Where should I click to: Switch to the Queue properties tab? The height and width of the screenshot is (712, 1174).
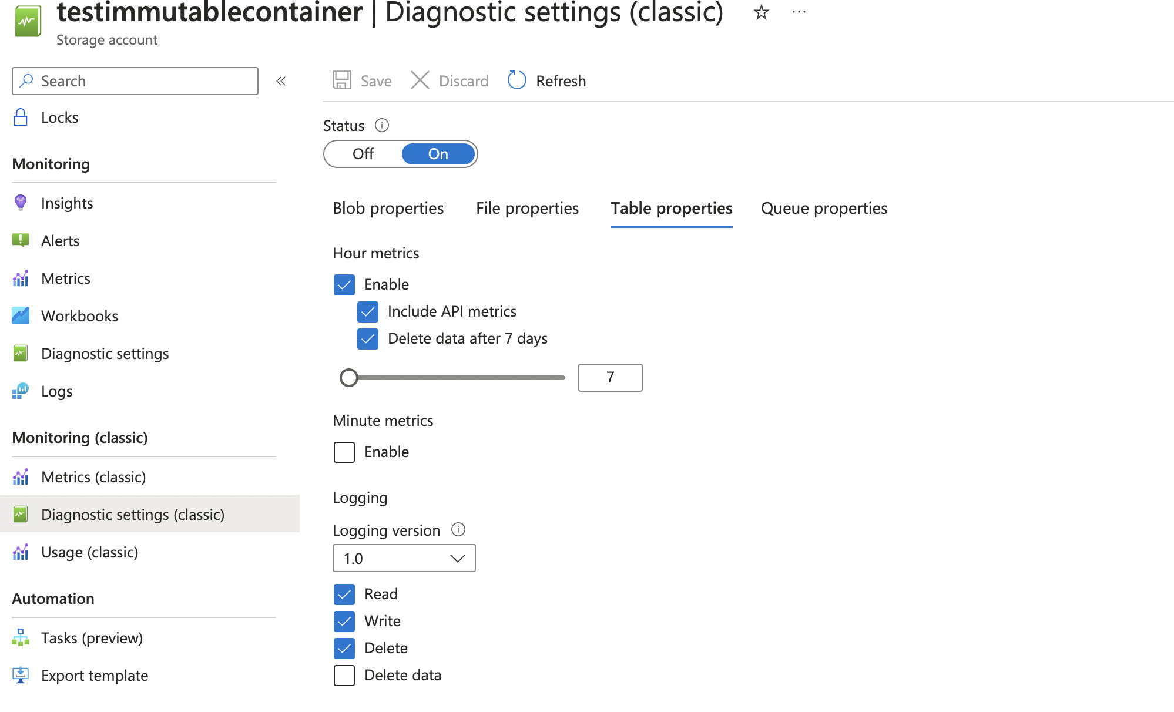[x=824, y=208]
